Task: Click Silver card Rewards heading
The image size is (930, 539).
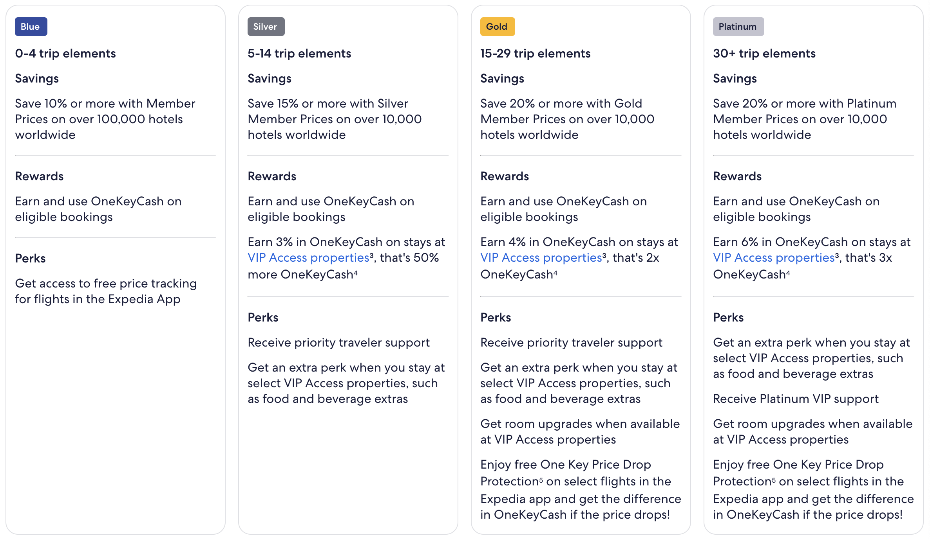Action: click(272, 176)
